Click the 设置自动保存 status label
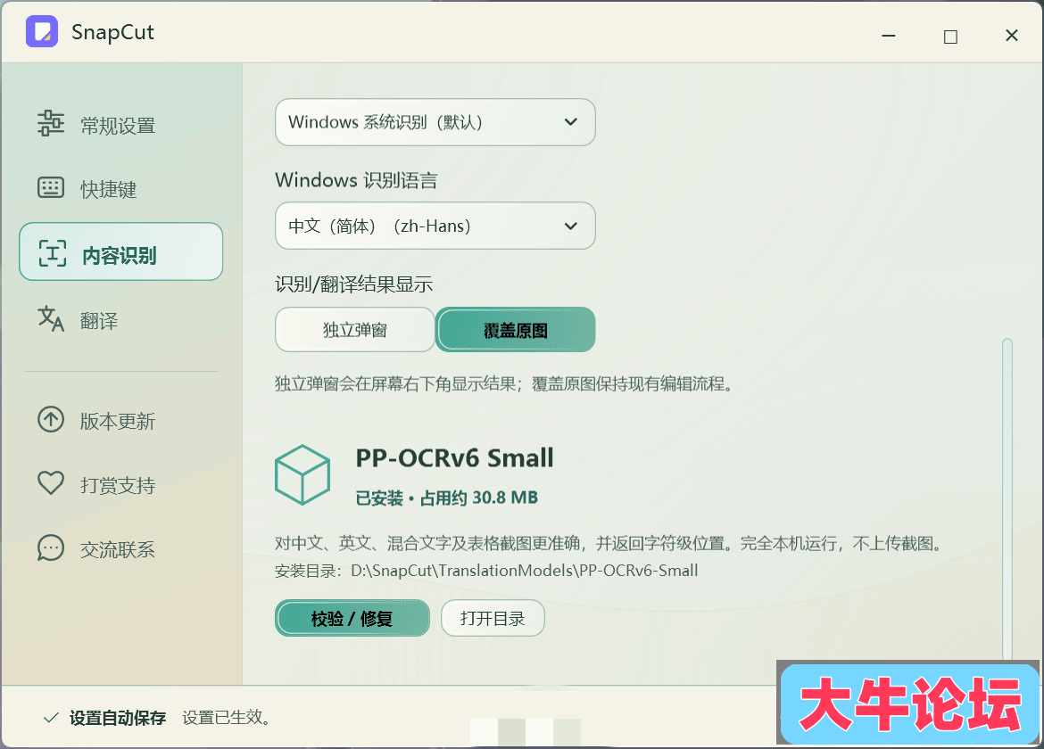Image resolution: width=1044 pixels, height=749 pixels. pos(118,718)
